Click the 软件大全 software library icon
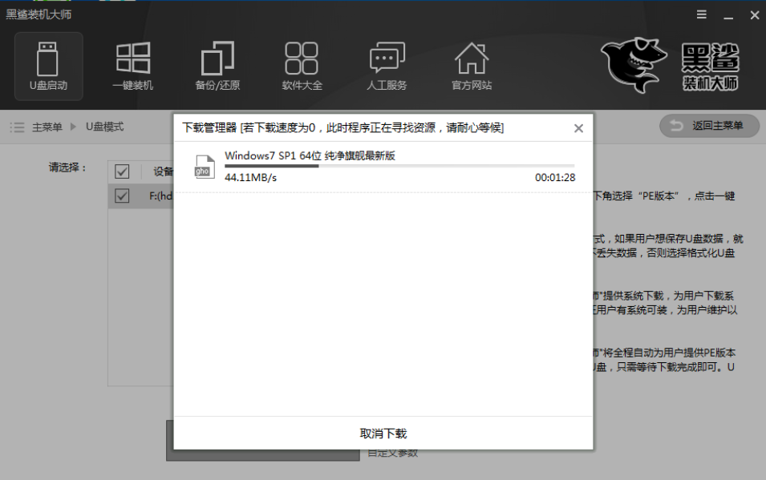Image resolution: width=766 pixels, height=480 pixels. [x=302, y=66]
